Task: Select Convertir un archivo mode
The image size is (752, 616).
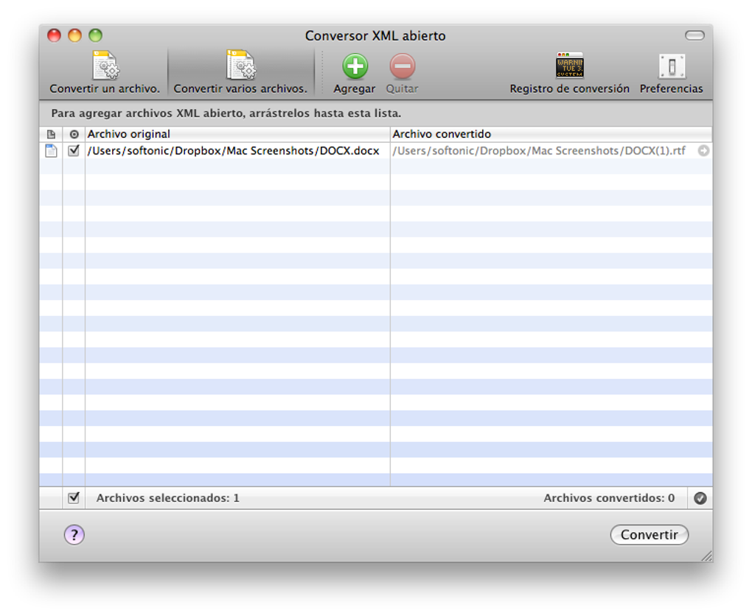Action: tap(105, 72)
